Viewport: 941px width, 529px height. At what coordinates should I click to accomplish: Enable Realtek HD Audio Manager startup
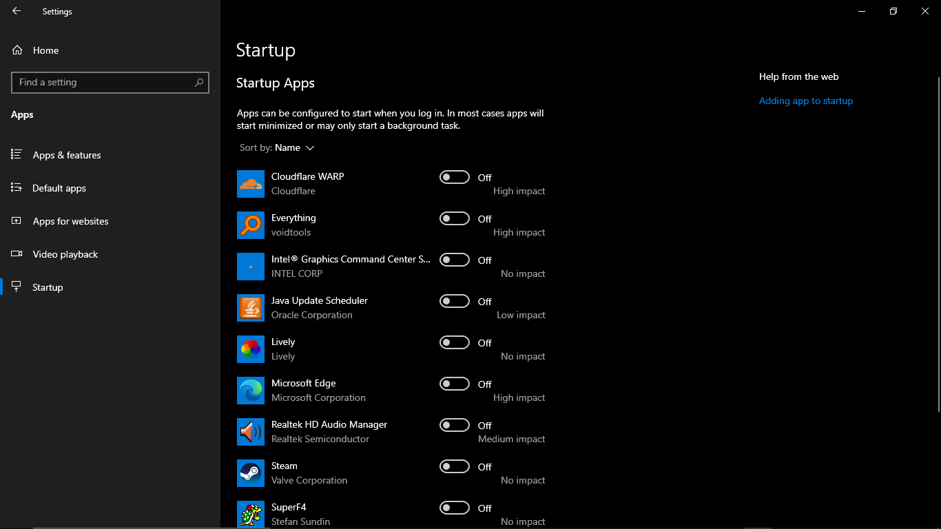[455, 425]
